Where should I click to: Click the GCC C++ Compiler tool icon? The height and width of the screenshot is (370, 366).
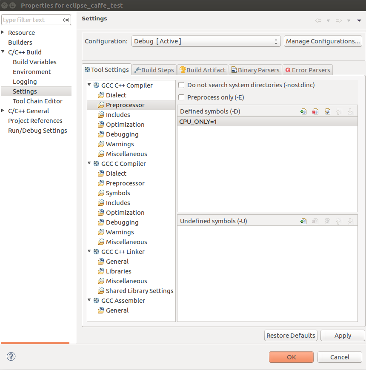[x=96, y=85]
